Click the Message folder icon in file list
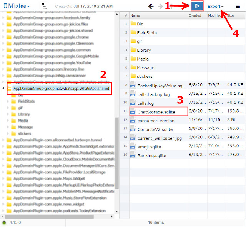This screenshot has height=227, width=246. tap(133, 67)
